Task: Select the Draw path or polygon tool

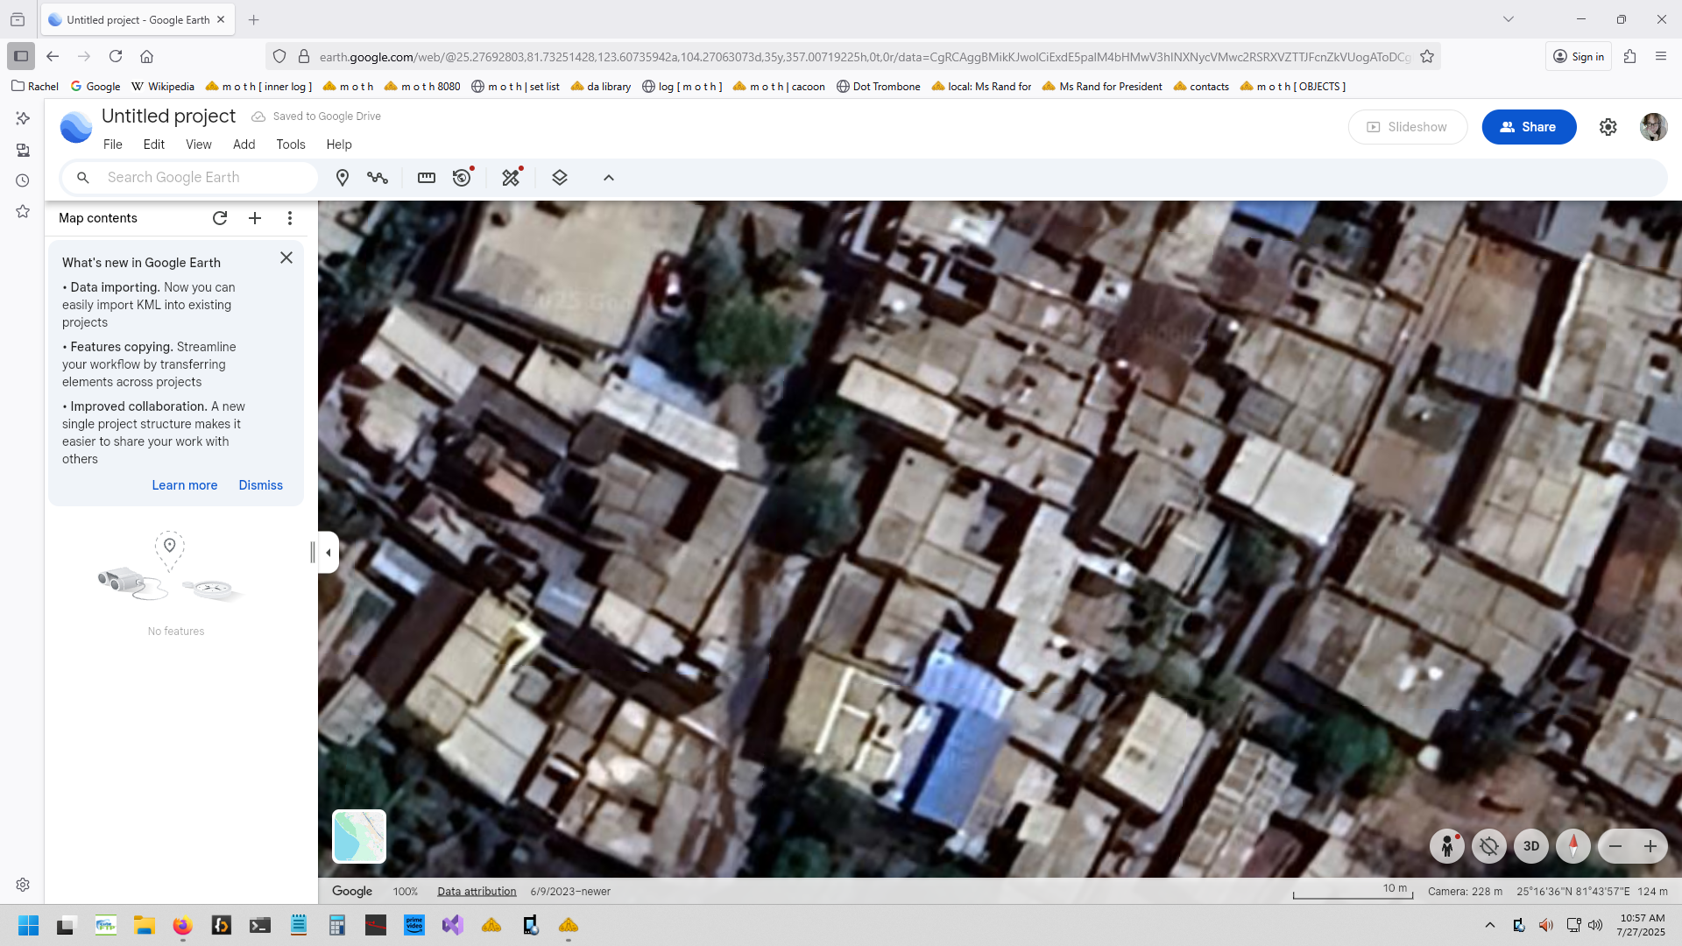Action: click(378, 178)
